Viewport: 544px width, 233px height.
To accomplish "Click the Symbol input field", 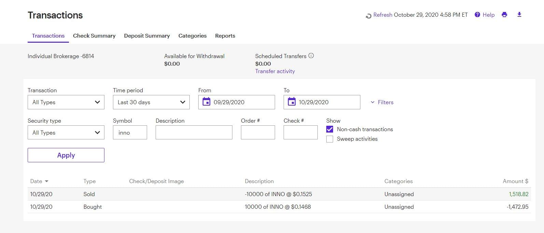I will click(x=130, y=133).
